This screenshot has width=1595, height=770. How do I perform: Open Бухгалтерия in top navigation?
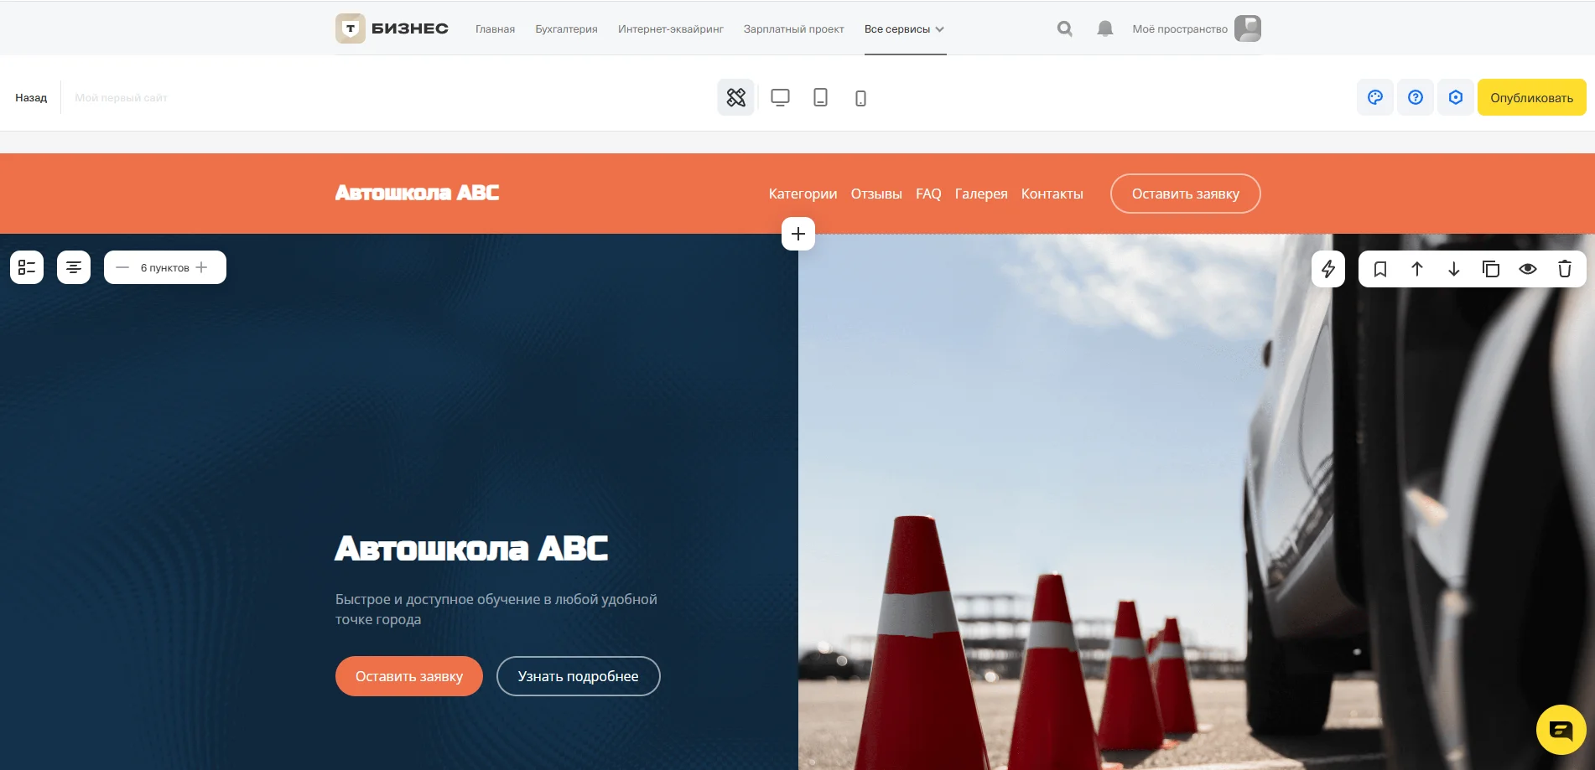567,29
